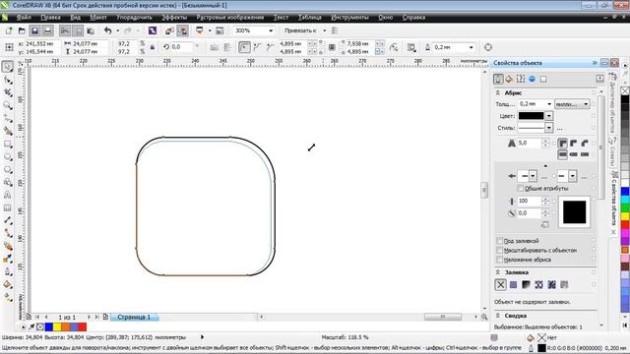The height and width of the screenshot is (354, 630).
Task: Open the Макет menu
Action: pyautogui.click(x=98, y=18)
